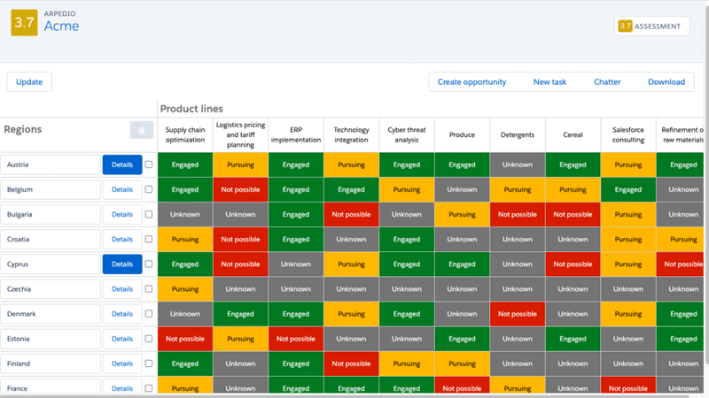The height and width of the screenshot is (398, 709).
Task: Click the trash icon in the Regions header
Action: (x=141, y=130)
